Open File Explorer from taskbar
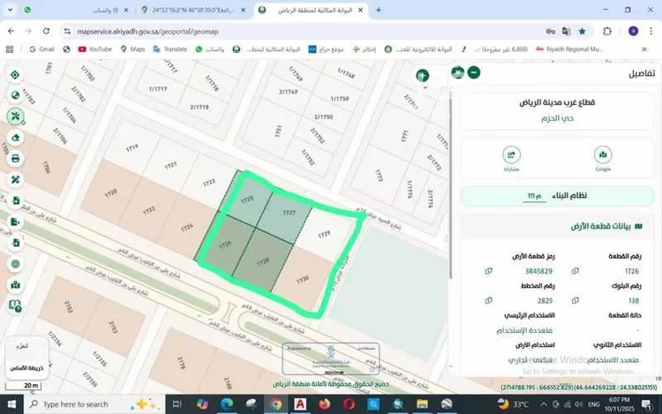Image resolution: width=662 pixels, height=414 pixels. [422, 404]
